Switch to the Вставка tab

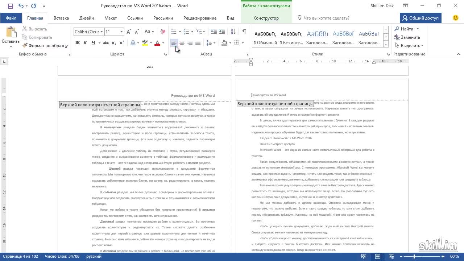[x=61, y=18]
